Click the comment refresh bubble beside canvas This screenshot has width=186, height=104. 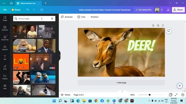pos(169,31)
